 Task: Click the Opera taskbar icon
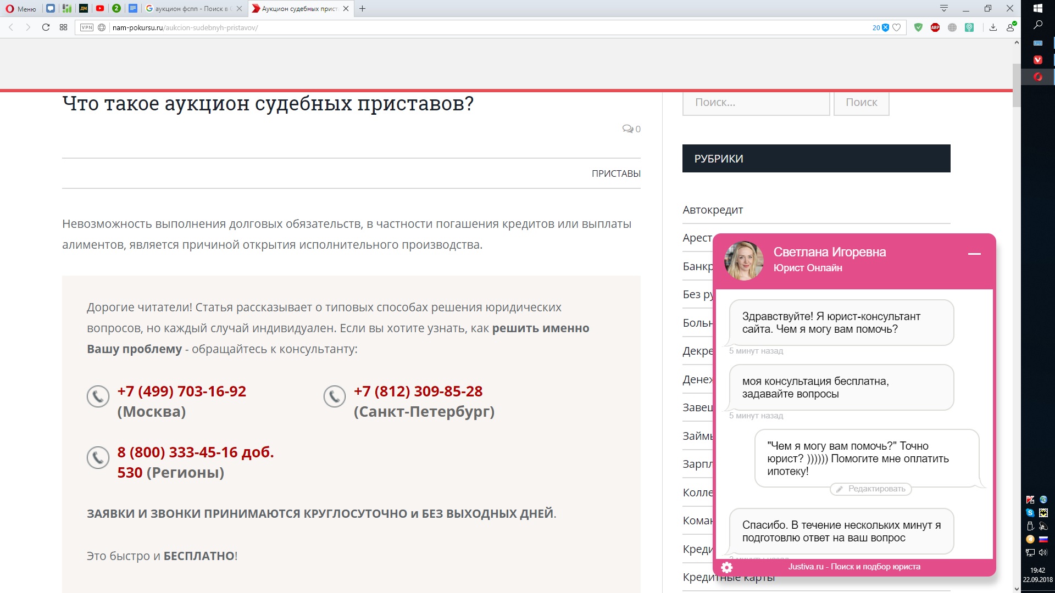pos(1038,77)
